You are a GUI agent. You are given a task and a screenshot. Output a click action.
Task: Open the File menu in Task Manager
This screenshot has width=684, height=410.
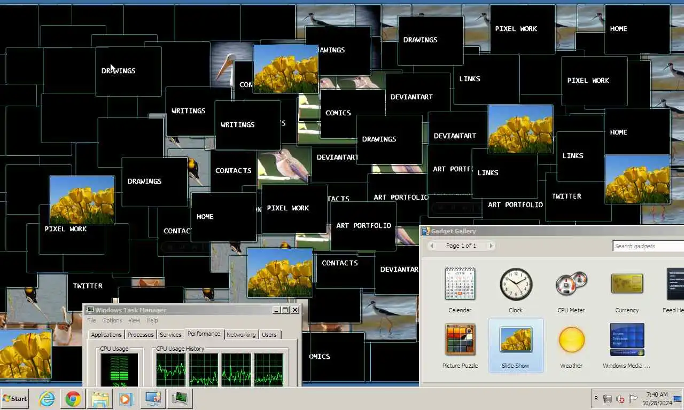(x=91, y=320)
